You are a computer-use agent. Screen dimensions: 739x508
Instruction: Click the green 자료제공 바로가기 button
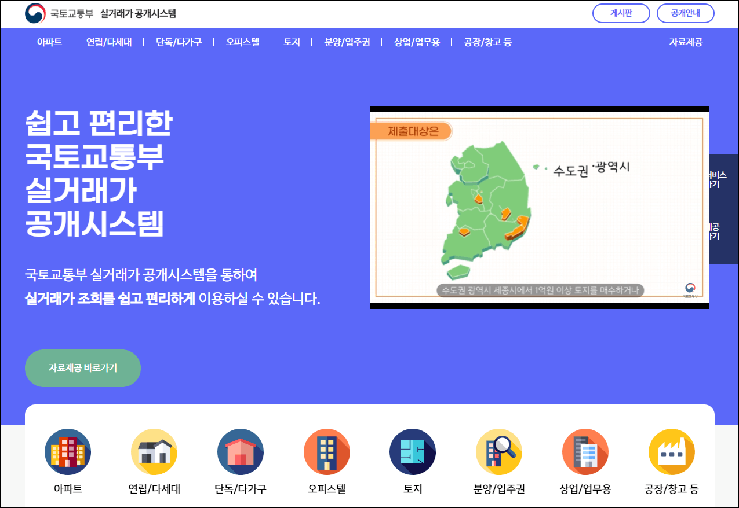tap(83, 368)
